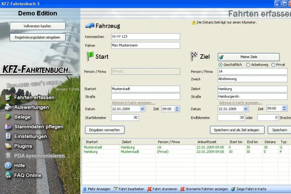Click the red X Fahrt stornieren icon
Screen dimensions: 291x194
[149, 189]
